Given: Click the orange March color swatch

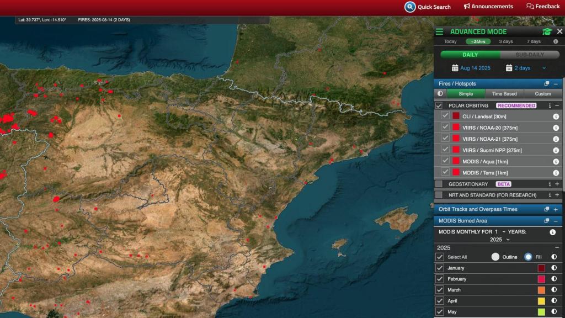Looking at the screenshot, I should 541,290.
